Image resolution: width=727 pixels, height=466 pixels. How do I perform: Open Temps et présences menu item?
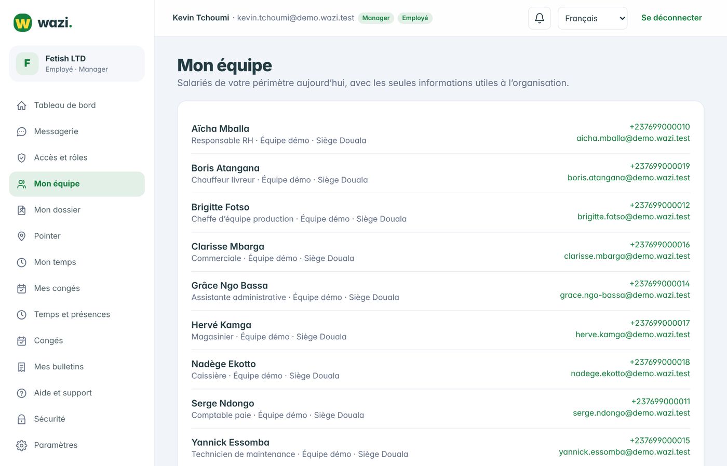coord(77,315)
